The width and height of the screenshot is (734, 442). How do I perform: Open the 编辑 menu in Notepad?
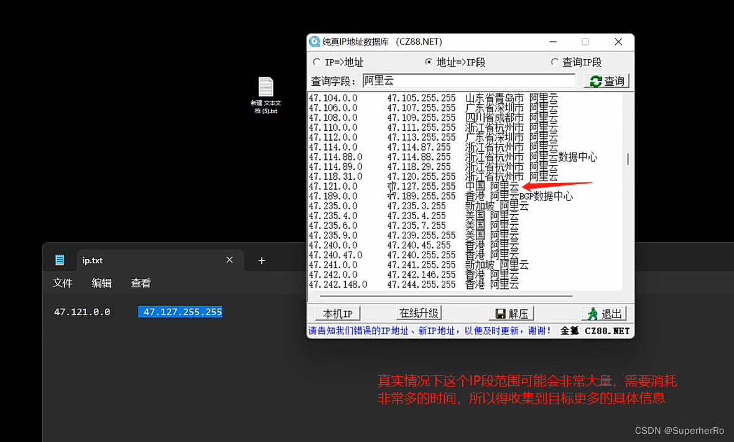coord(101,283)
